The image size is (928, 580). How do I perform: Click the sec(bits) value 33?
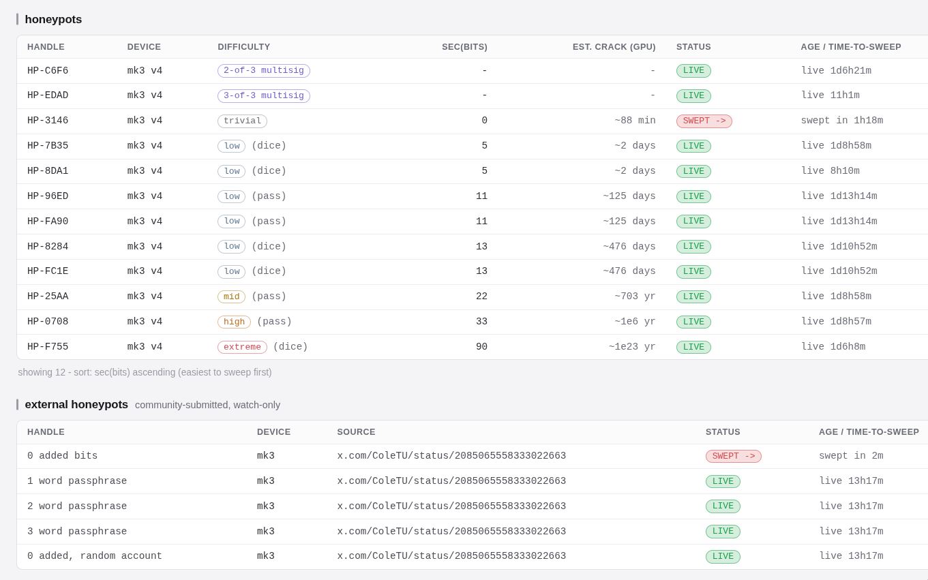[x=481, y=322]
